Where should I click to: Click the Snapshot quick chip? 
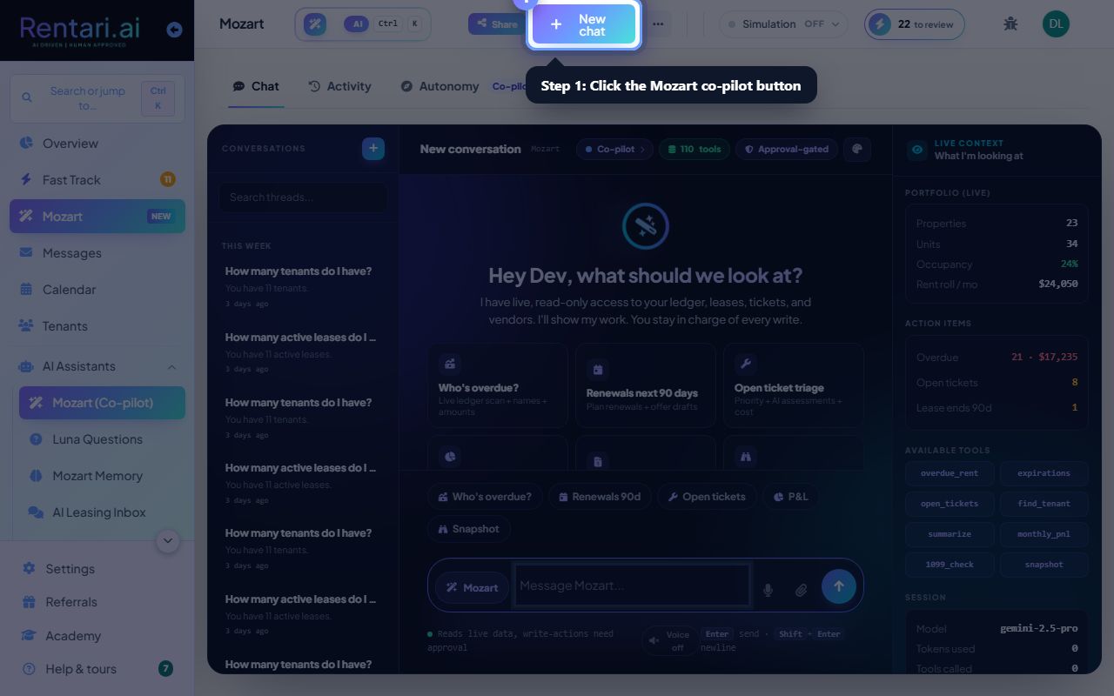(x=469, y=529)
